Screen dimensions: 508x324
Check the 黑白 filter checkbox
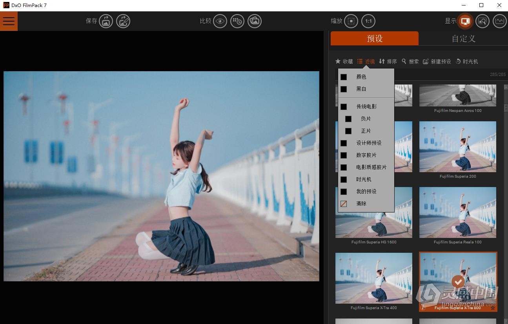tap(344, 89)
